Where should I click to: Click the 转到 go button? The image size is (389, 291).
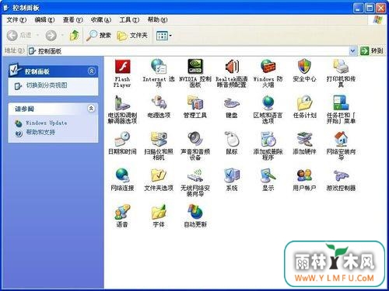pos(372,51)
